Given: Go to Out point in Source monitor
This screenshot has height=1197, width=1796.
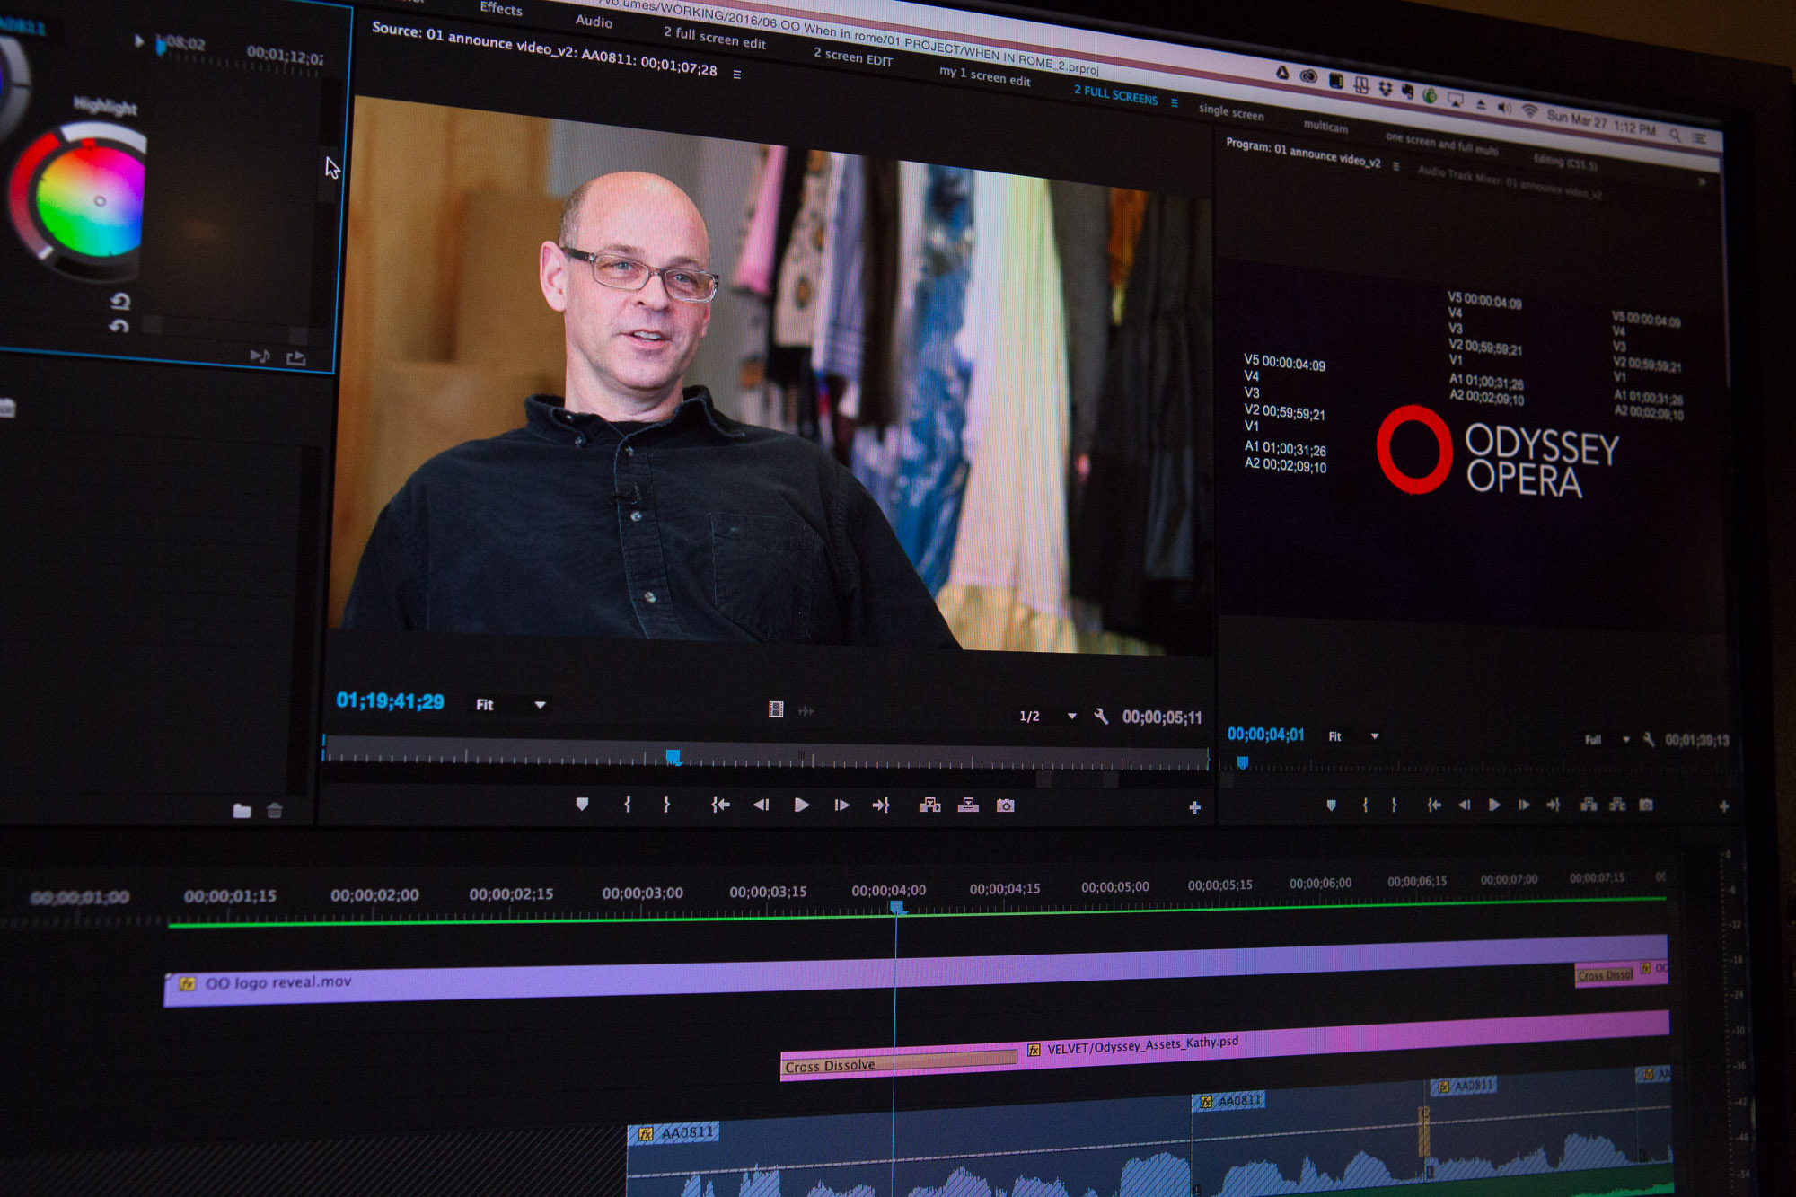Looking at the screenshot, I should (x=881, y=805).
